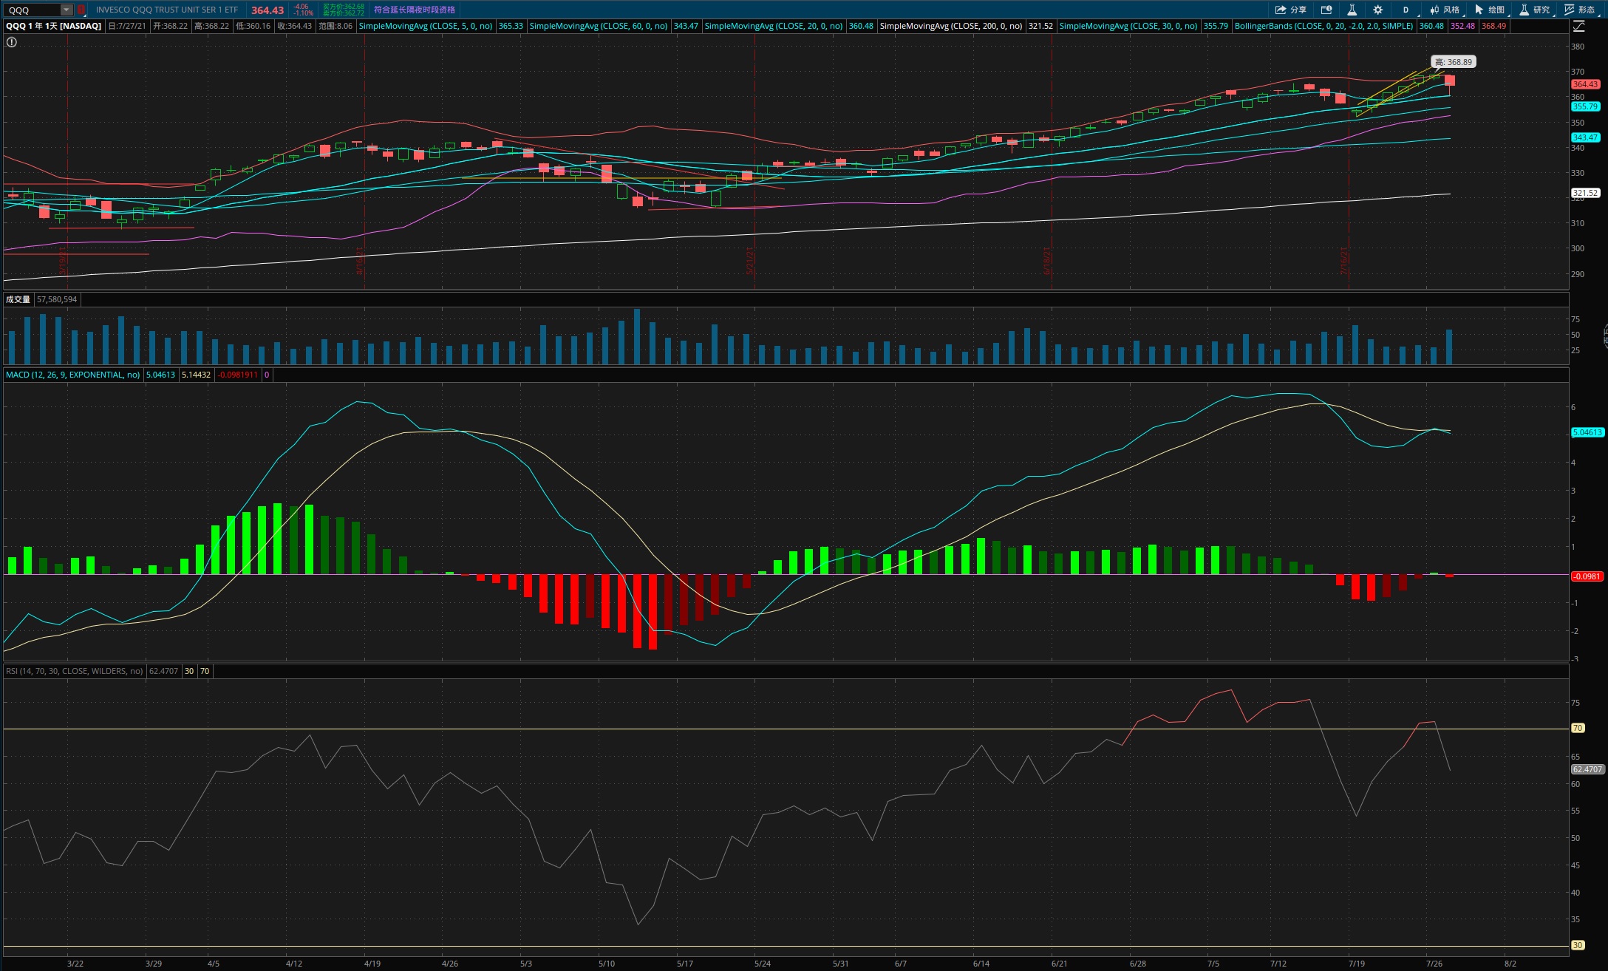Click the RSI oversold 30 header value

point(189,671)
